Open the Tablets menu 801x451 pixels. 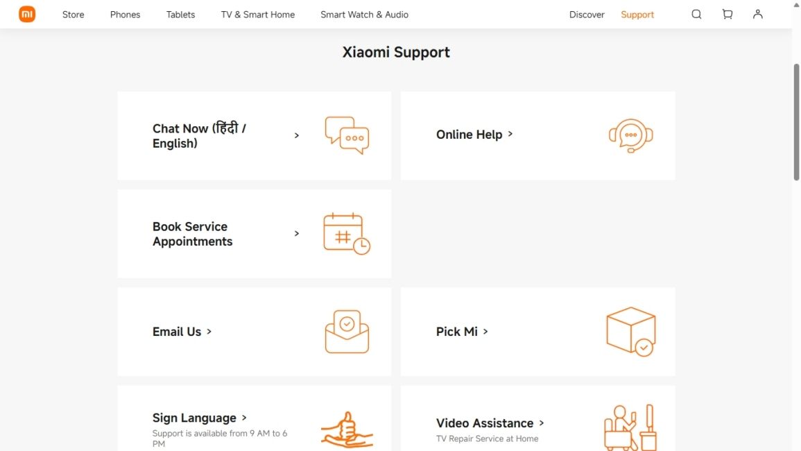tap(180, 15)
